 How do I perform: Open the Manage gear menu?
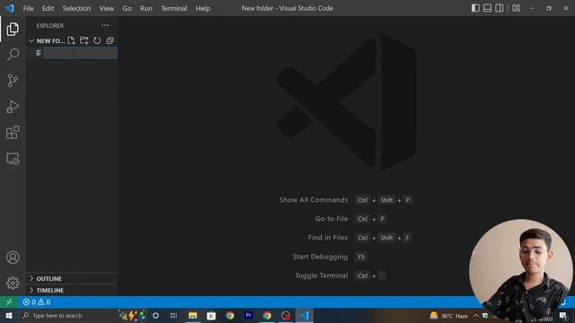pos(13,284)
